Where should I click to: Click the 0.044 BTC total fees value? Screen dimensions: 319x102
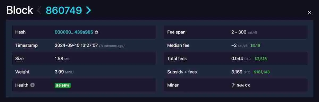click(x=241, y=59)
